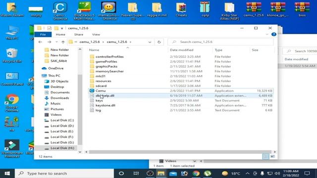
Task: Open Cemu Shortcut on desktop
Action: point(60,11)
